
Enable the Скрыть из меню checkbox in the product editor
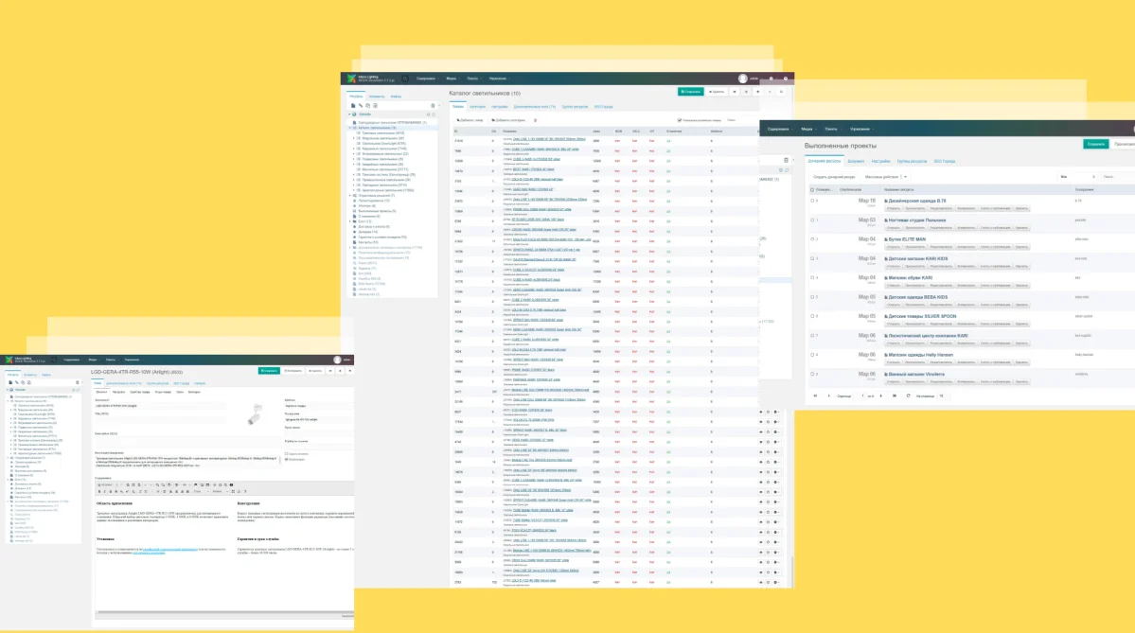click(287, 453)
